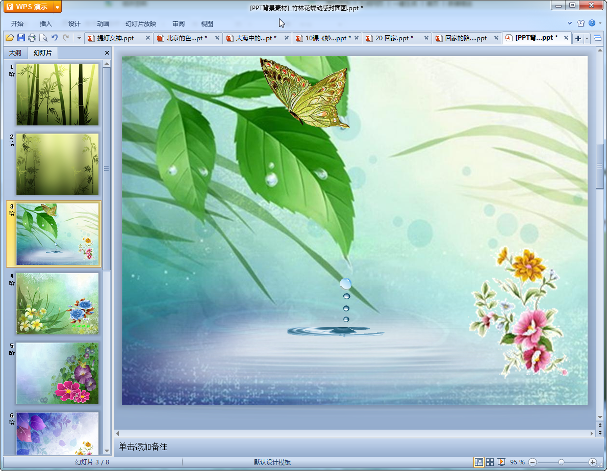Open help question mark icon
The width and height of the screenshot is (607, 471).
(592, 23)
